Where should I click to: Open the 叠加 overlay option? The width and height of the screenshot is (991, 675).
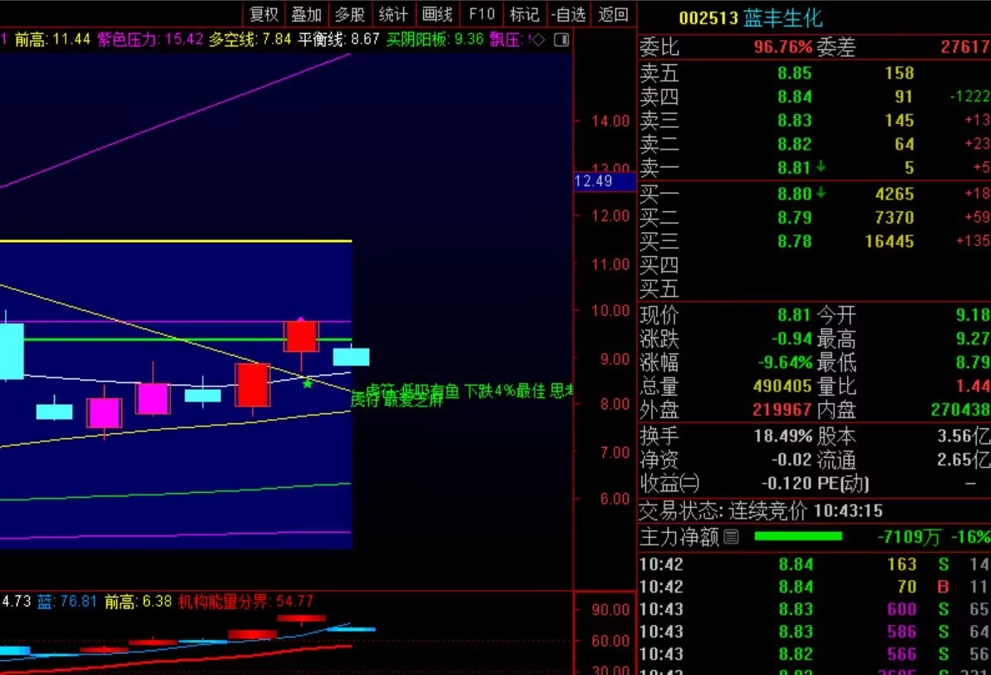tap(307, 14)
